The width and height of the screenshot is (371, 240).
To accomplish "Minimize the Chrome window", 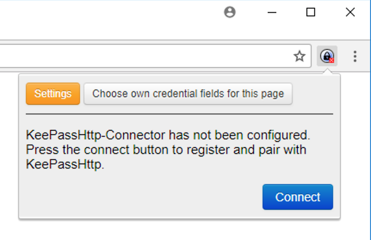I will 272,12.
